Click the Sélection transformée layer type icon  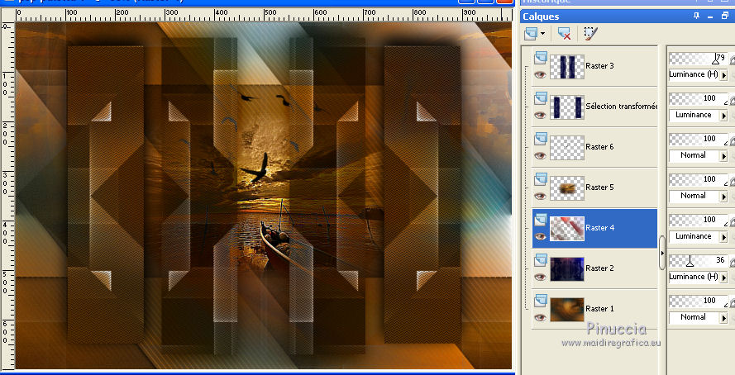(541, 97)
